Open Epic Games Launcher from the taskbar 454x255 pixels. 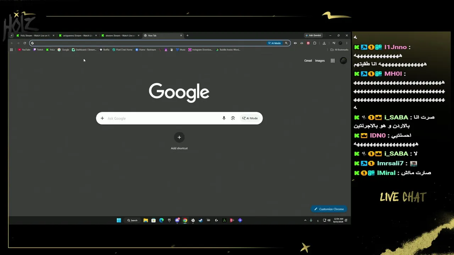tap(169, 220)
